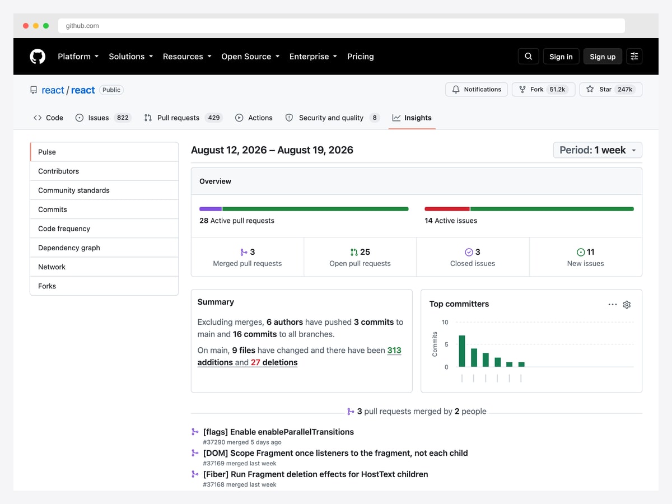Viewport: 672px width, 504px height.
Task: Expand the Resources menu
Action: point(187,57)
